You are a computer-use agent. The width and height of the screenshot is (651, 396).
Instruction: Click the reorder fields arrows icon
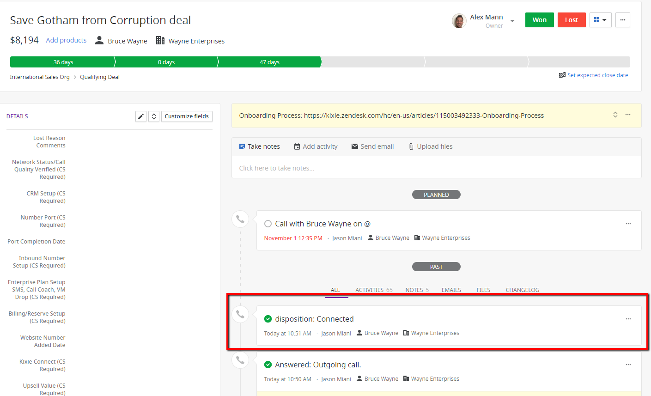(x=154, y=116)
